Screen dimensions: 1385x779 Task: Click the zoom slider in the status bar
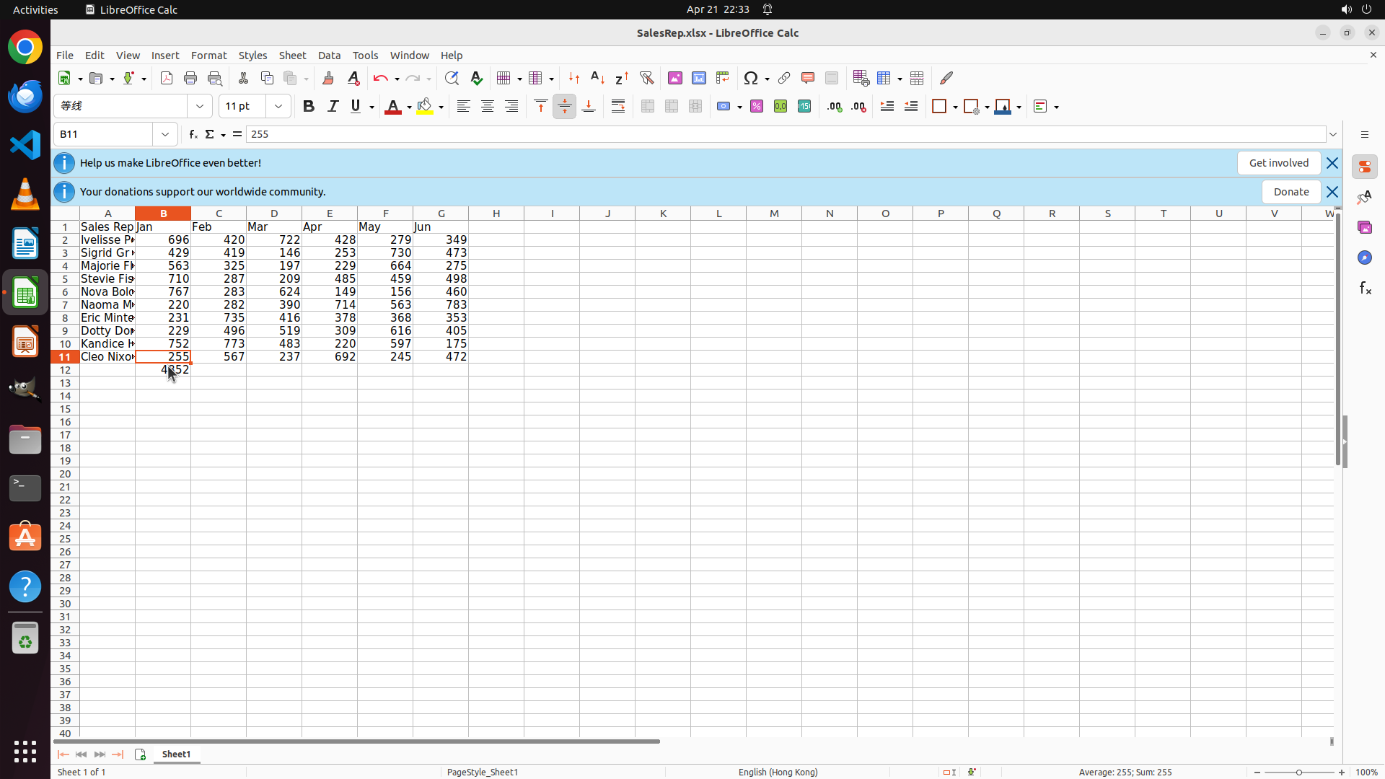point(1298,773)
